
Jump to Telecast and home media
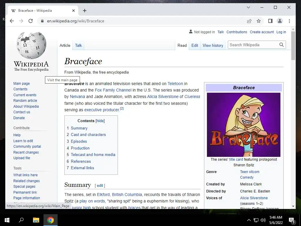tap(93, 154)
